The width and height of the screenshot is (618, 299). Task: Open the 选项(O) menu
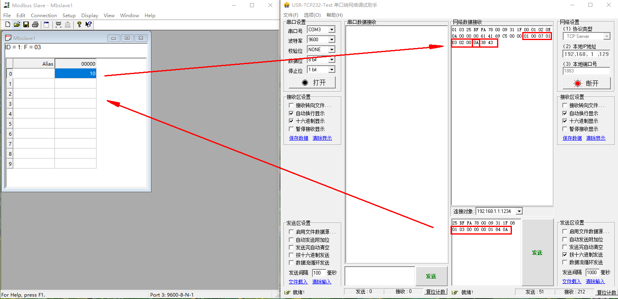[312, 15]
